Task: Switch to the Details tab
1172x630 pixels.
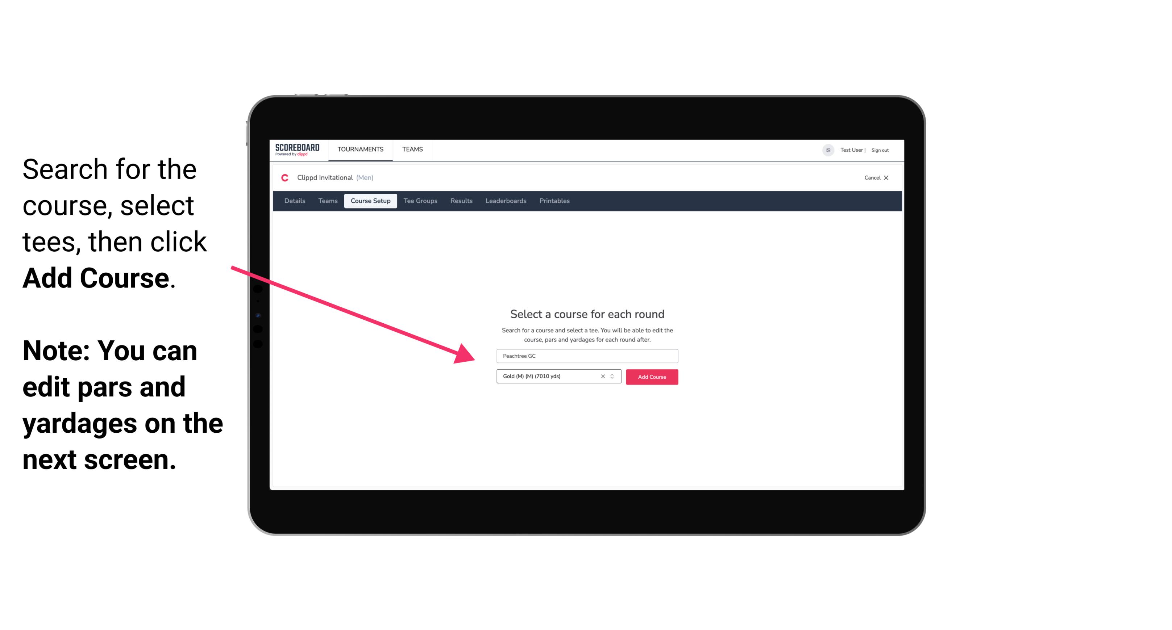Action: coord(294,201)
